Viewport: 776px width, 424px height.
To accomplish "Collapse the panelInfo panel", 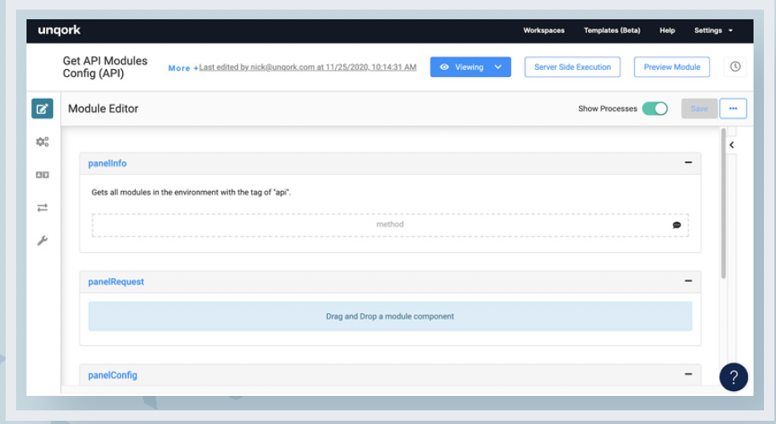I will click(688, 162).
